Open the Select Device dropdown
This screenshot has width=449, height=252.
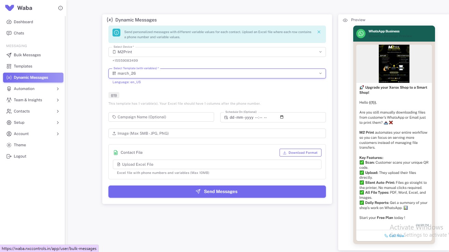pos(217,52)
